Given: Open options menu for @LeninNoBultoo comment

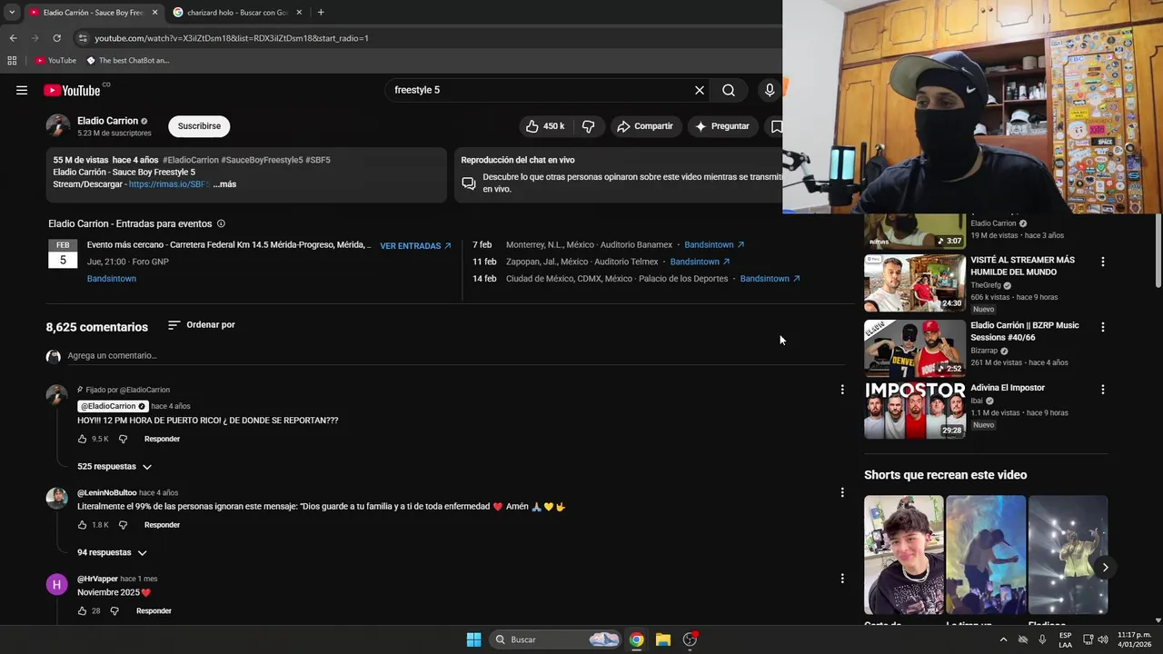Looking at the screenshot, I should coord(842,492).
